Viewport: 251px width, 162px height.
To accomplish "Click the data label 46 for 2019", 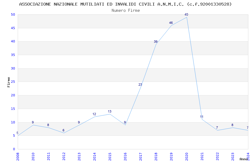I will pyautogui.click(x=171, y=23).
